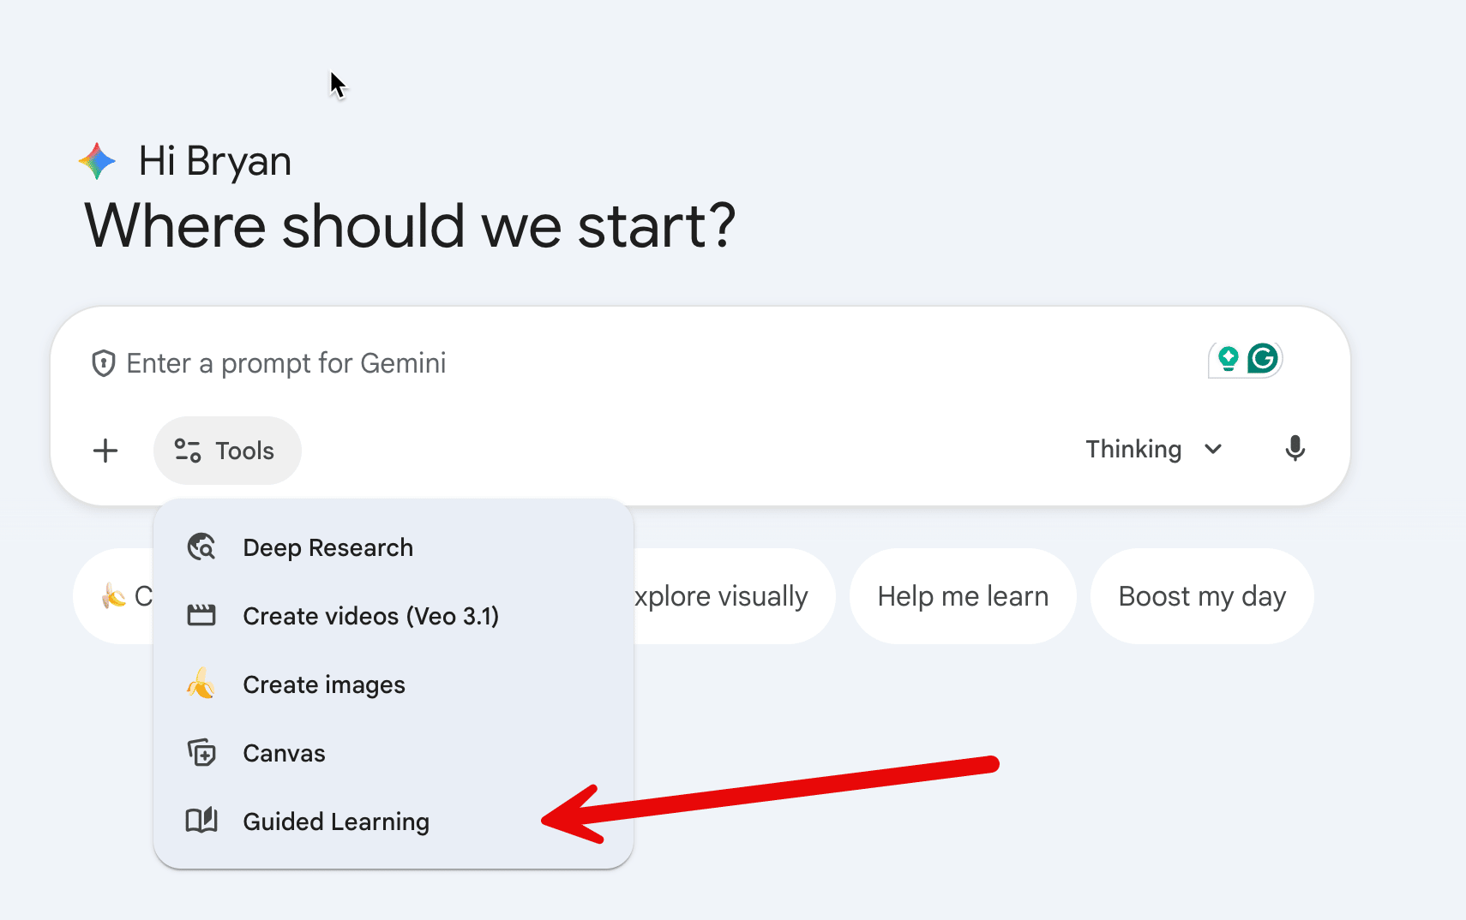The width and height of the screenshot is (1466, 920).
Task: Click the Deep Research globe icon
Action: (x=201, y=547)
